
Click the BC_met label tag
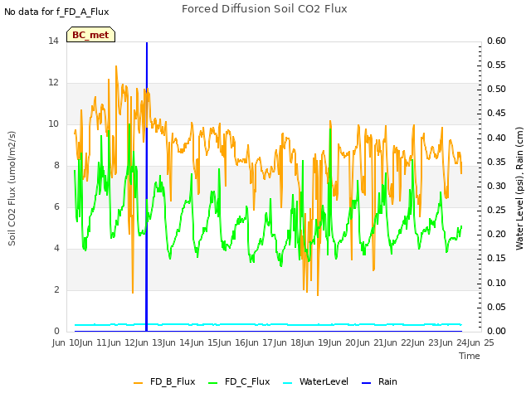(90, 35)
